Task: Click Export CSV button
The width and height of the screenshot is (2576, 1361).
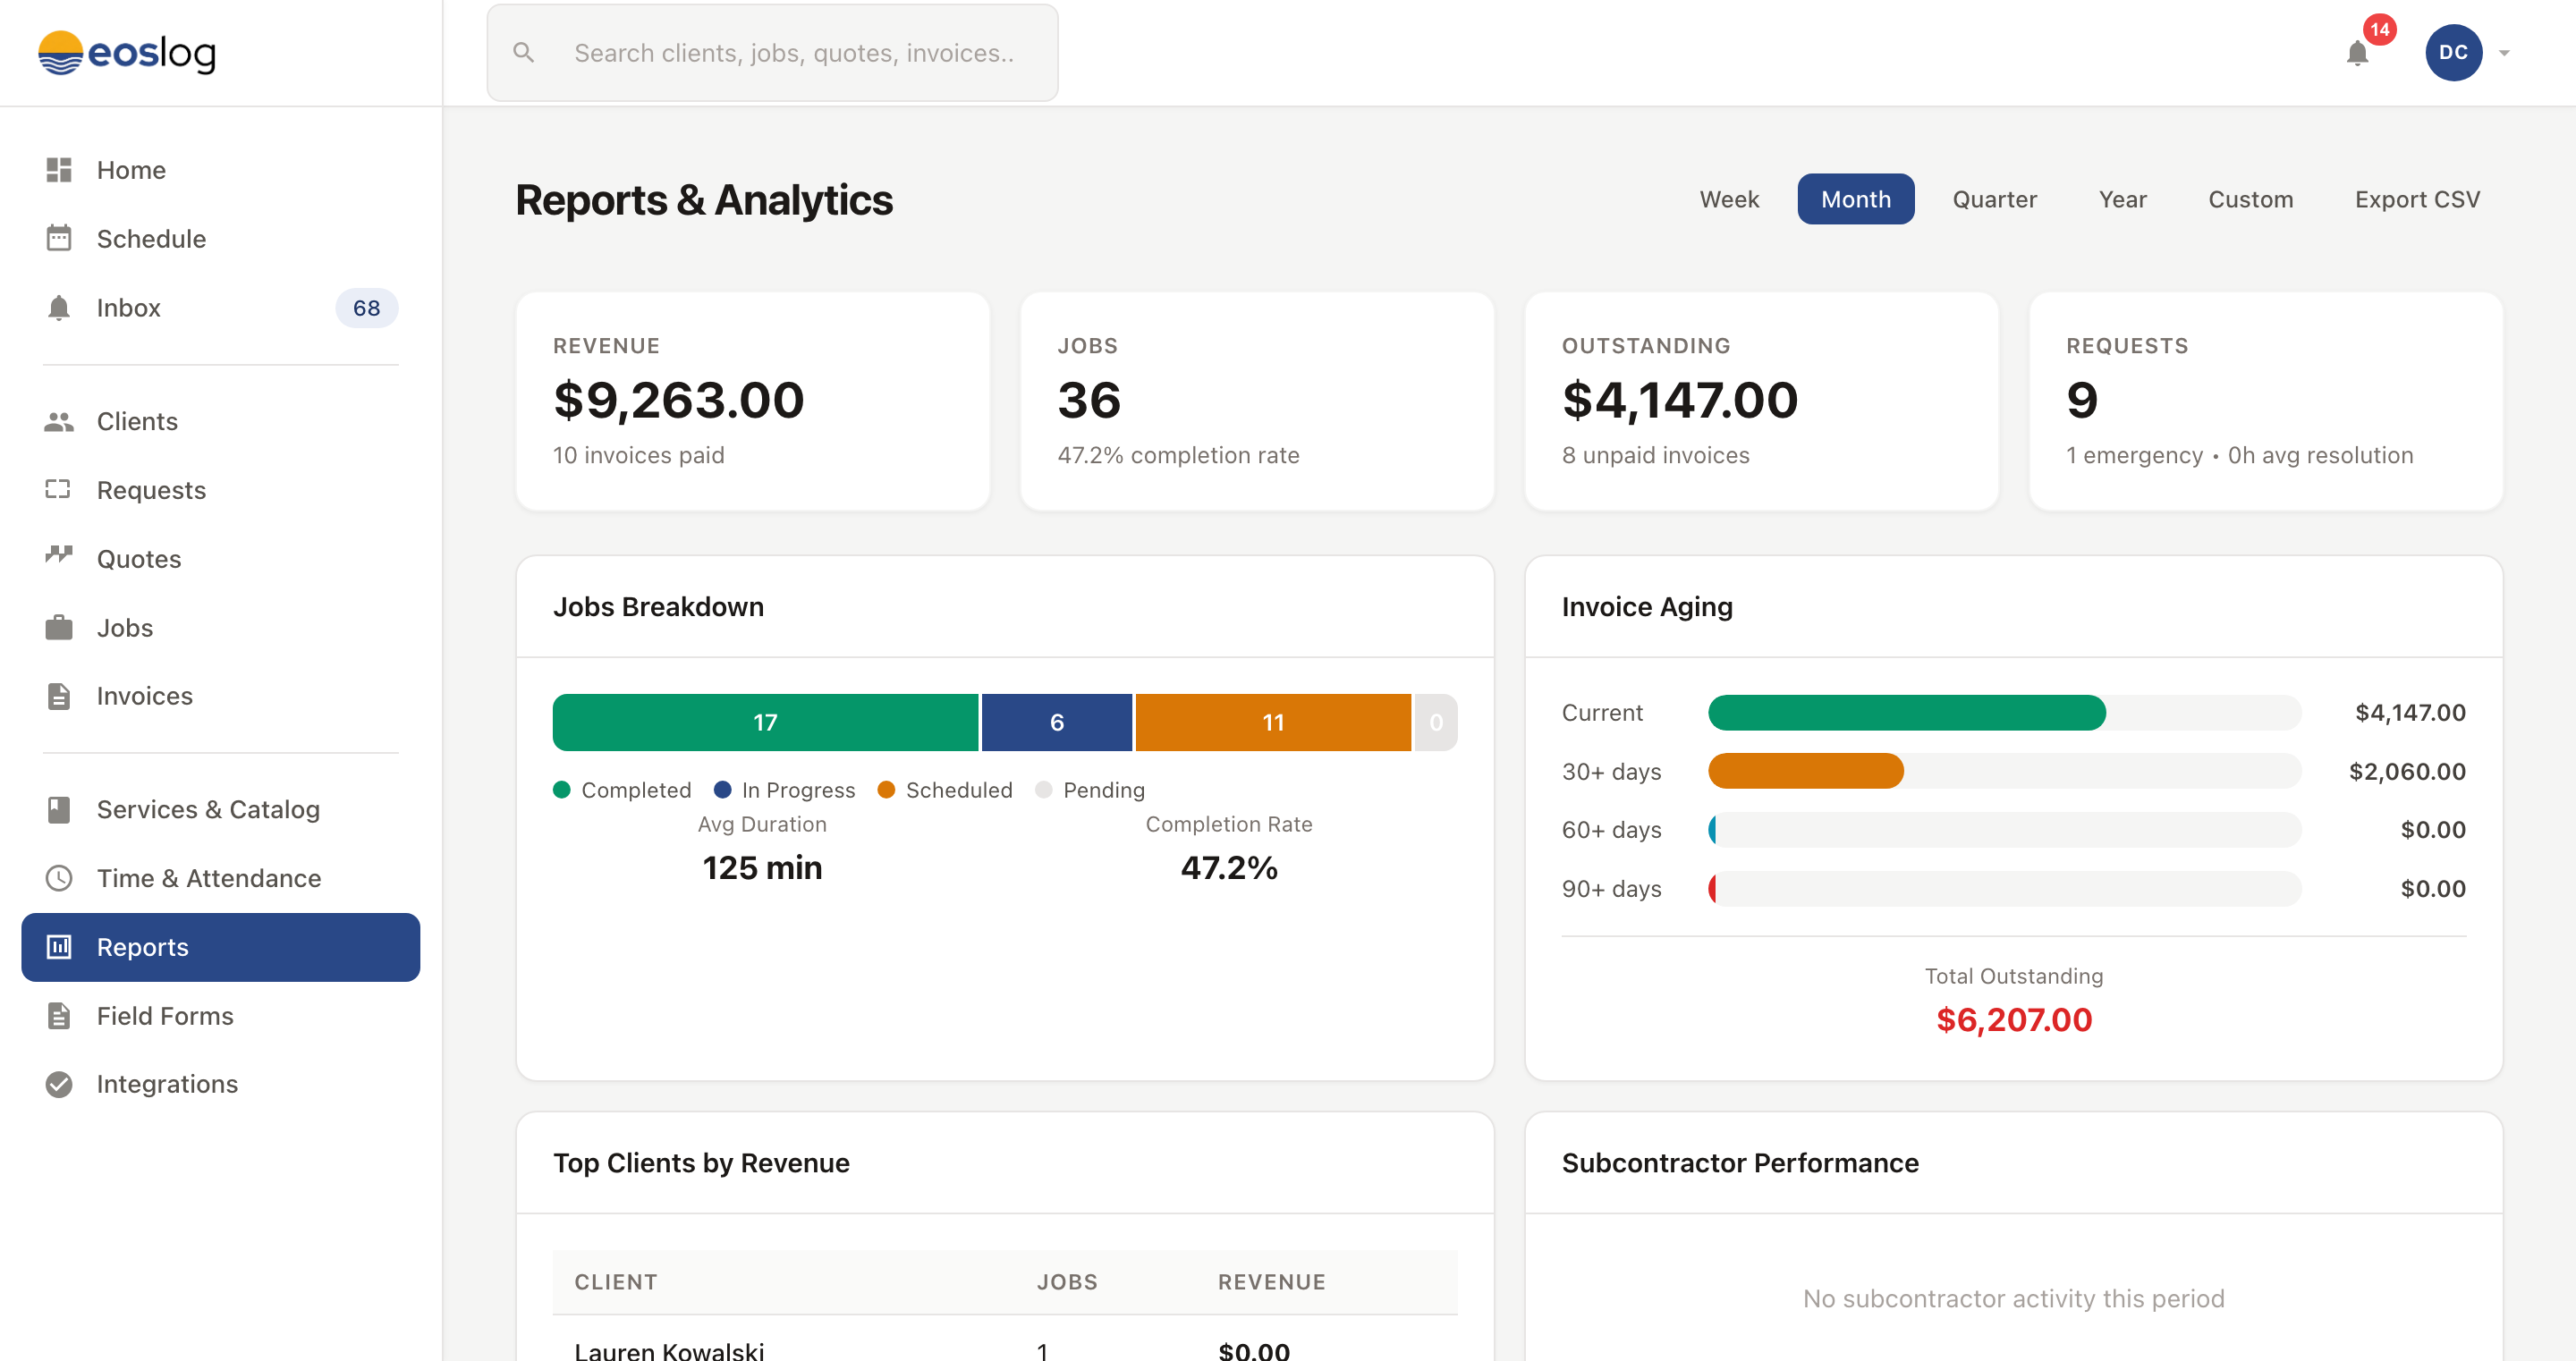Action: [2417, 199]
